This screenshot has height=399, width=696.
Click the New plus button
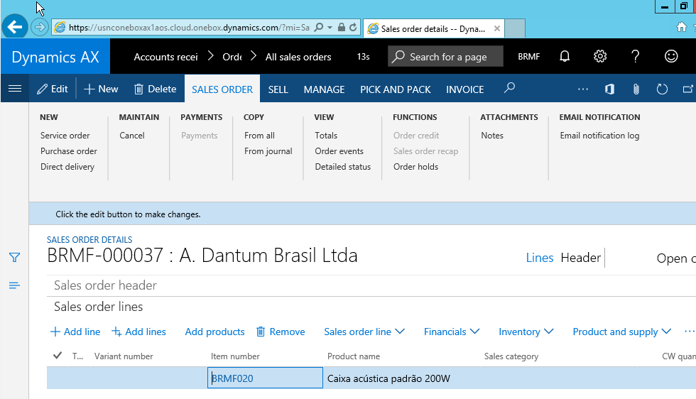click(101, 89)
